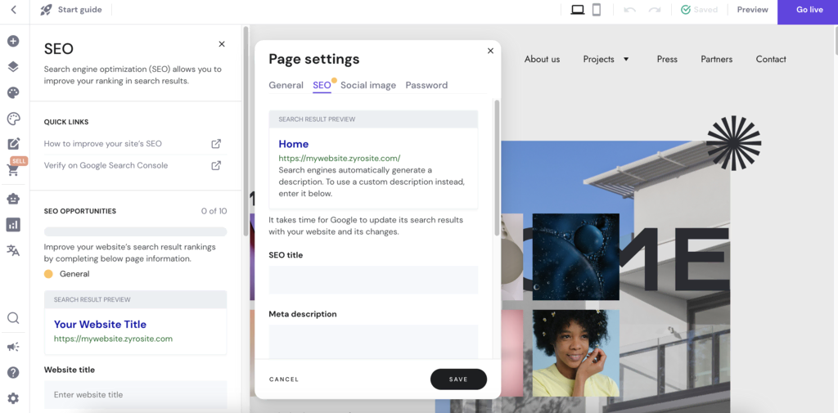Click the search magnifier sidebar icon
Viewport: 838px width, 413px height.
[x=13, y=318]
